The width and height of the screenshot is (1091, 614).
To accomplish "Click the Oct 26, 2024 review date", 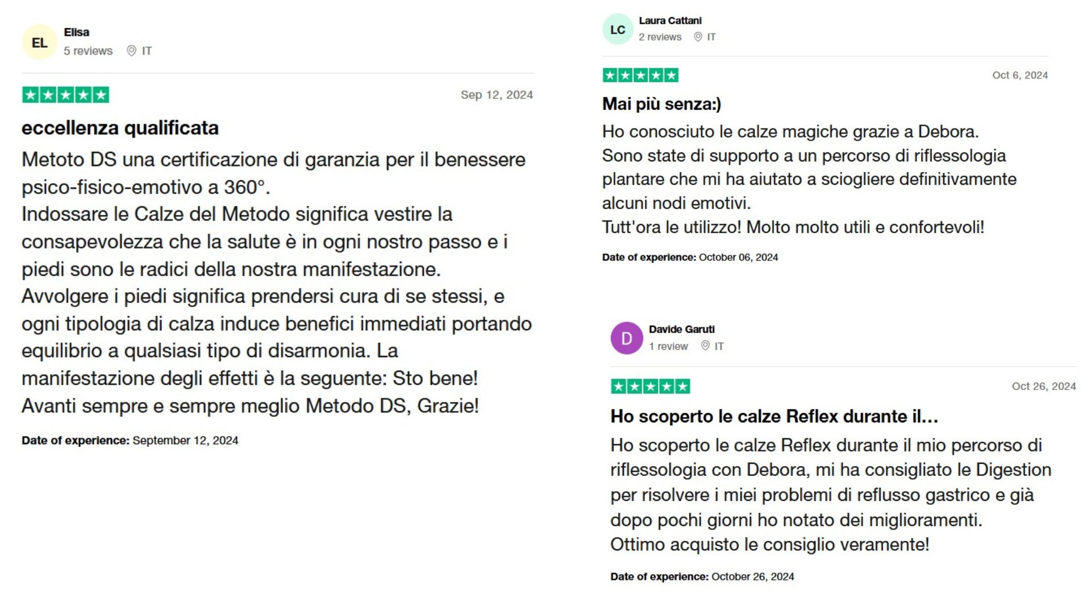I will [x=1044, y=386].
